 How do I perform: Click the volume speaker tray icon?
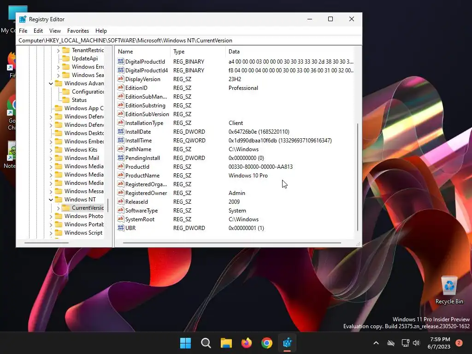(416, 343)
